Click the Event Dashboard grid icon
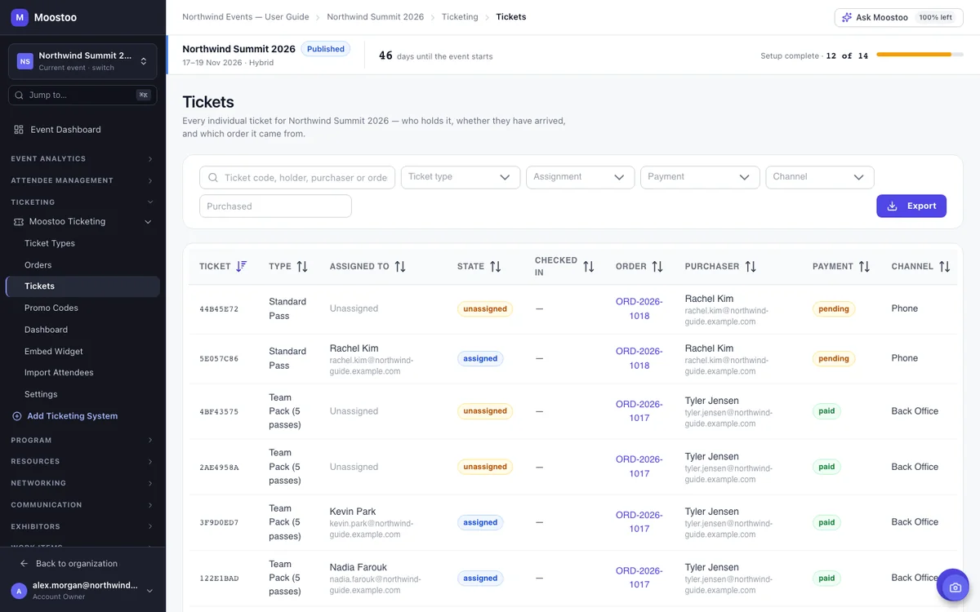 (x=19, y=130)
